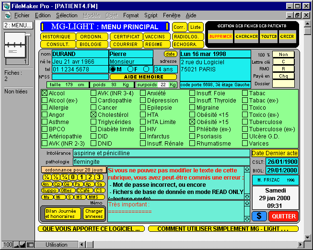Open the Edition menu
Viewport: 313px width, 250px height.
point(43,15)
